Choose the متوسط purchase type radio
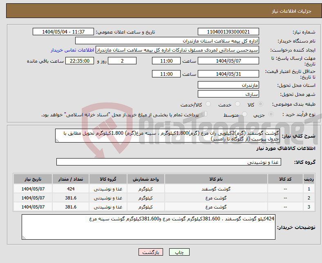Viewport: 322px width, 263px height. (243, 115)
